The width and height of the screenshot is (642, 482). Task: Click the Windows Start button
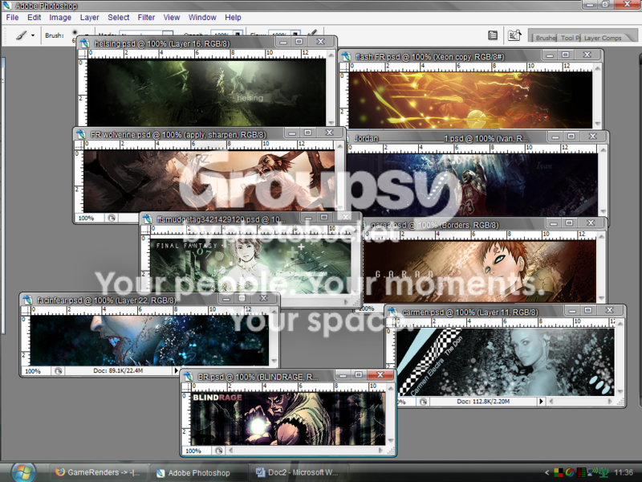coord(23,472)
